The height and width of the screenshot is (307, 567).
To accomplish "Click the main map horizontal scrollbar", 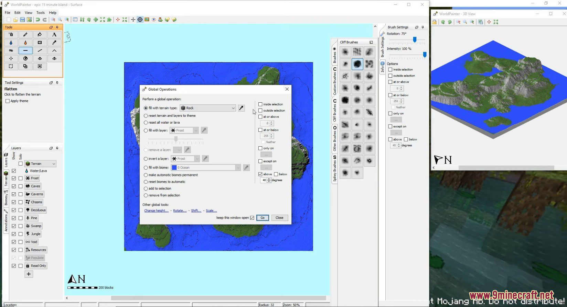I will click(218, 298).
